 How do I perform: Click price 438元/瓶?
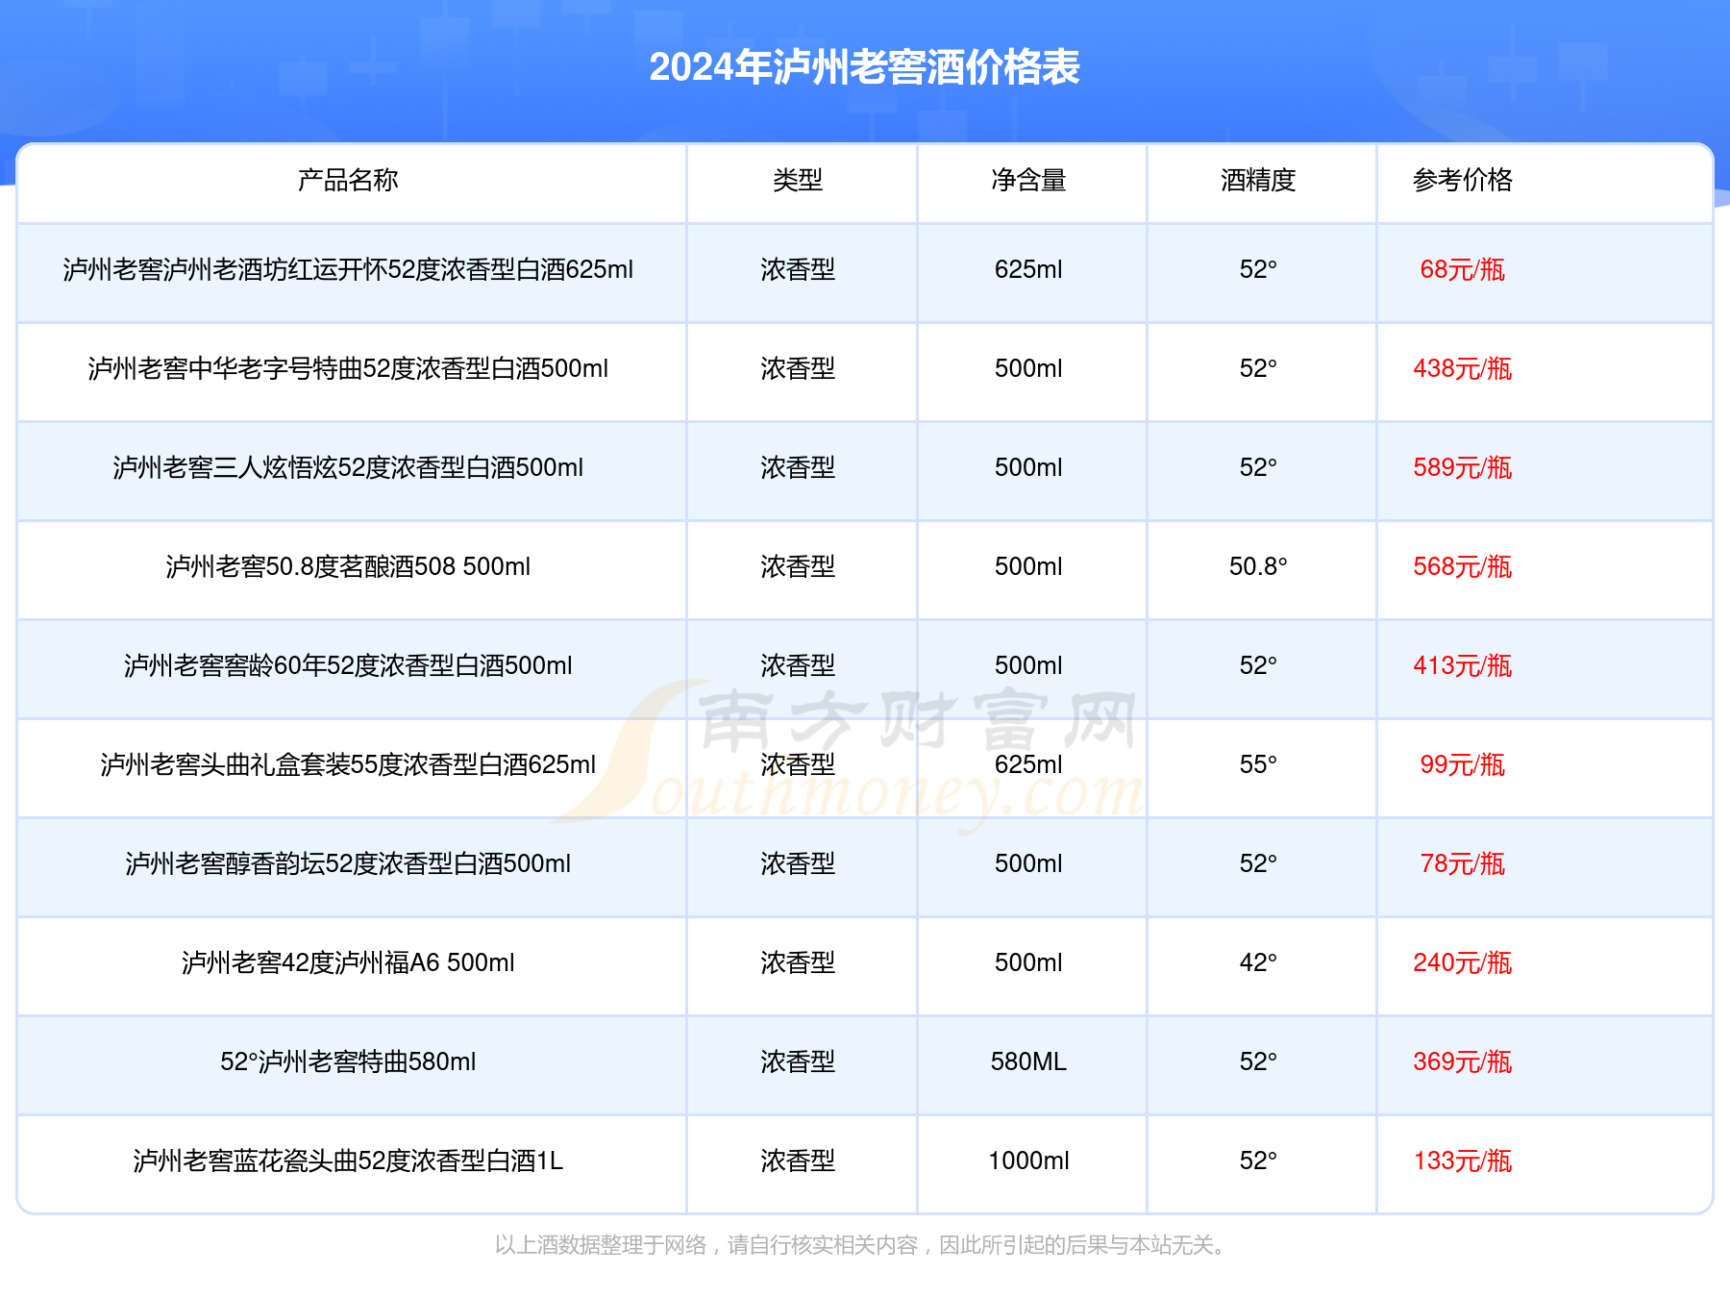pos(1463,368)
